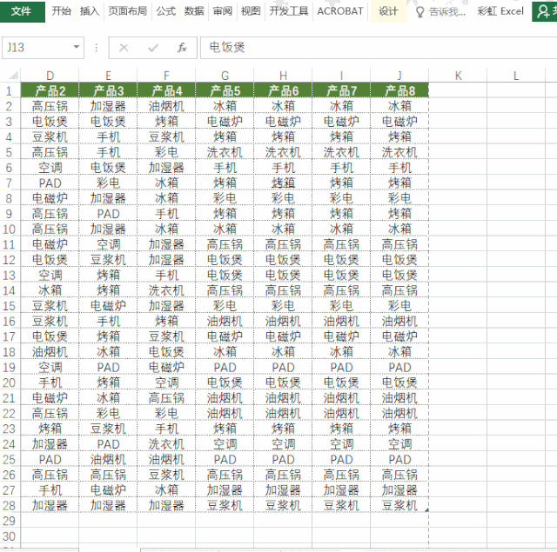Select column H header

(x=283, y=76)
